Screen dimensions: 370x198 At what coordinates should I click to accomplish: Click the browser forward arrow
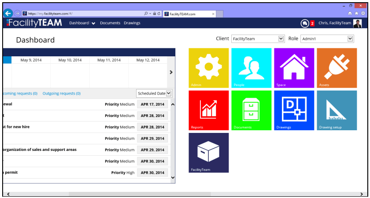coord(17,14)
